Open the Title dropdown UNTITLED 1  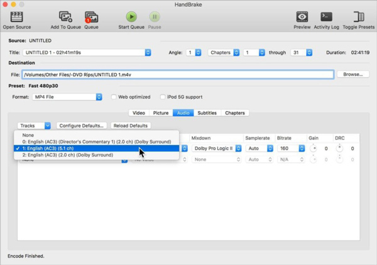pyautogui.click(x=87, y=52)
